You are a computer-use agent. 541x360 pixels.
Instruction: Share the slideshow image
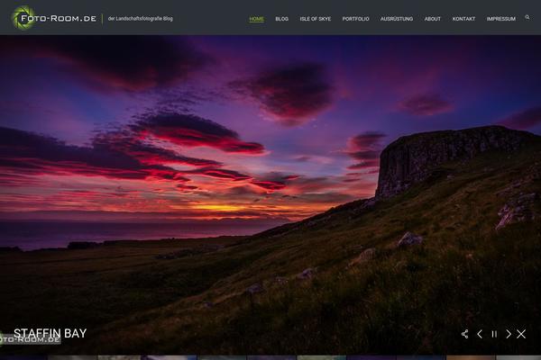[464, 334]
